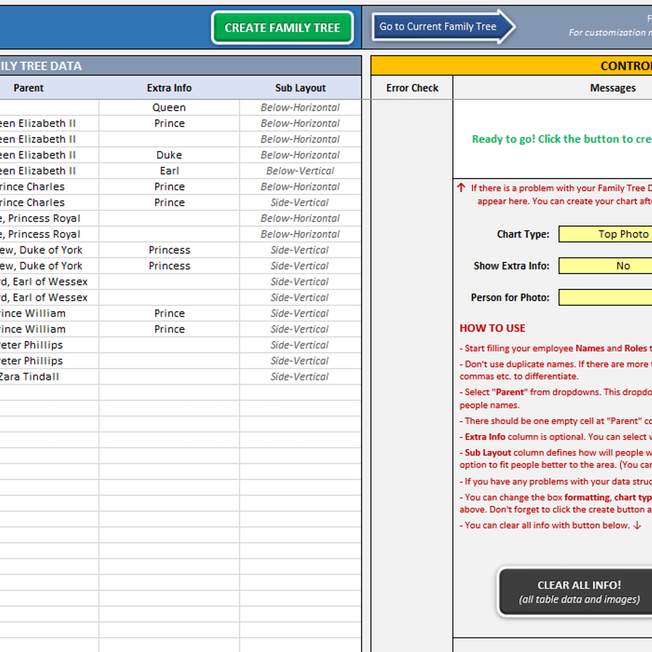Click the FAMILY TREE DATA section title

click(x=41, y=66)
